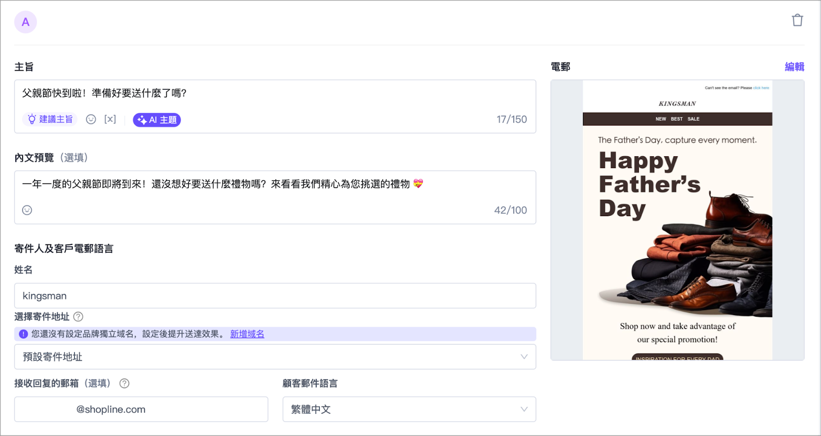Click the 建議主旨 lightbulb suggestion
Viewport: 821px width, 436px height.
pyautogui.click(x=50, y=119)
